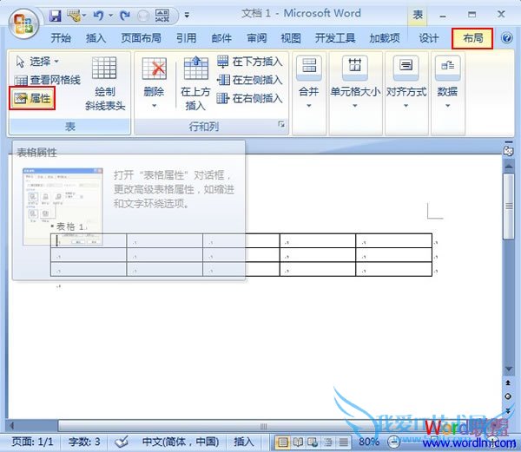This screenshot has width=521, height=452.
Task: Switch to Print Layout view
Action: 283,442
